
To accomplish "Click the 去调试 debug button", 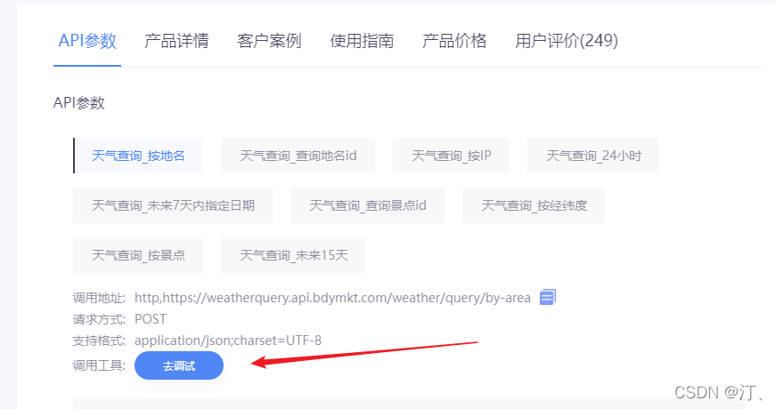I will click(179, 365).
